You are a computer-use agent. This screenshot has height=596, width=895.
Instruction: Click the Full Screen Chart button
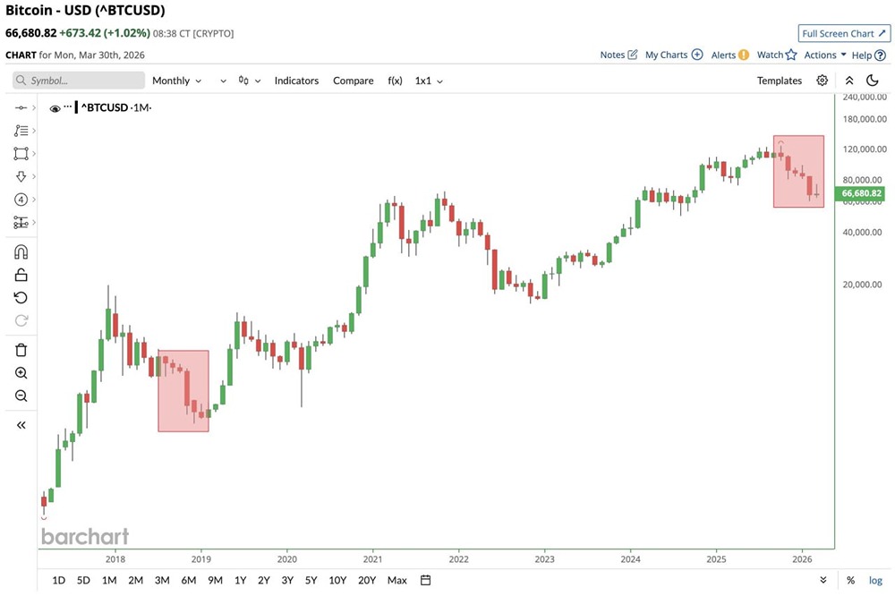tap(844, 33)
